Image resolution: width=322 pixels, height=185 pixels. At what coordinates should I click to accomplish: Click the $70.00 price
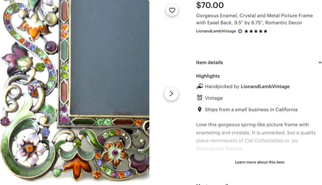pos(210,5)
